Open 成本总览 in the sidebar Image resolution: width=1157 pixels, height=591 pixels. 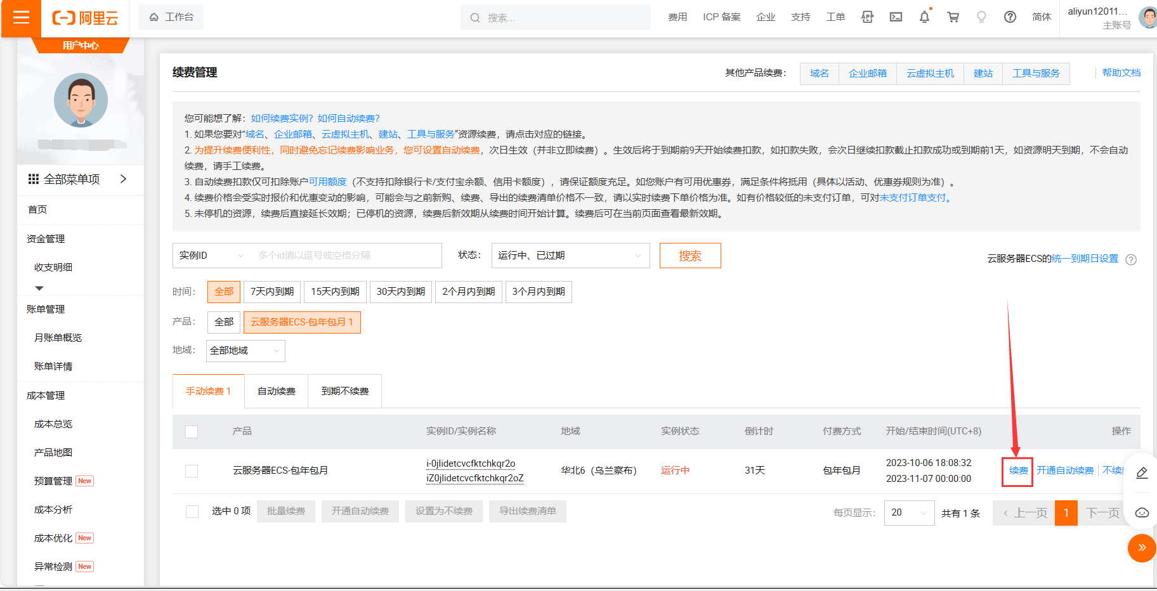coord(53,424)
